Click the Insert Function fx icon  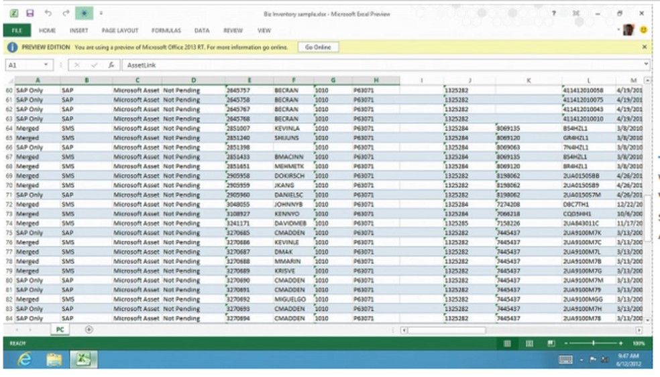pyautogui.click(x=111, y=65)
